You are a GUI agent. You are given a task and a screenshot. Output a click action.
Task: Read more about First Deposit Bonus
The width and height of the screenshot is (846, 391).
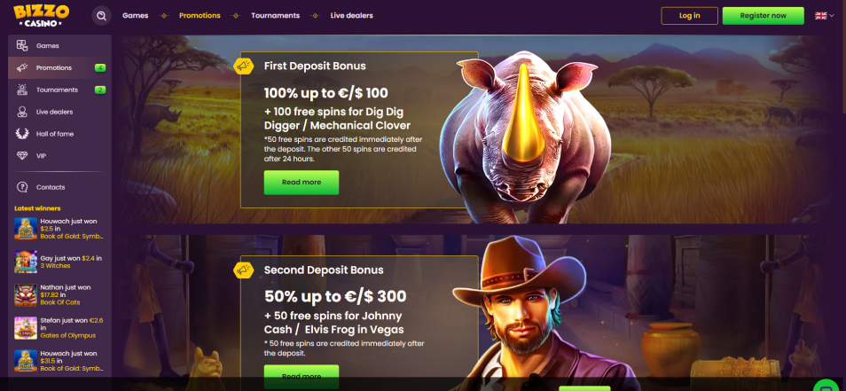tap(301, 183)
